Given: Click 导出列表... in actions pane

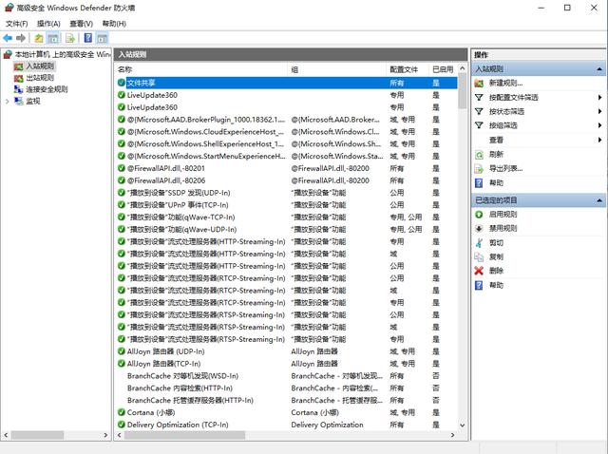Looking at the screenshot, I should [x=505, y=168].
